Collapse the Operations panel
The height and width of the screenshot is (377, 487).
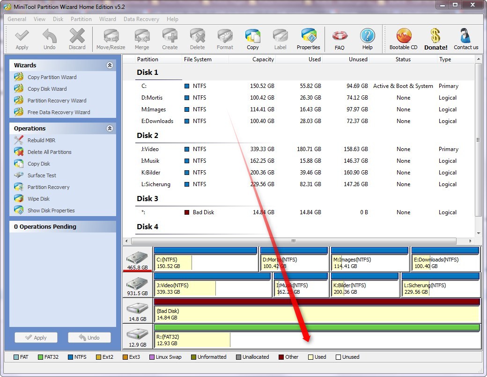point(110,128)
